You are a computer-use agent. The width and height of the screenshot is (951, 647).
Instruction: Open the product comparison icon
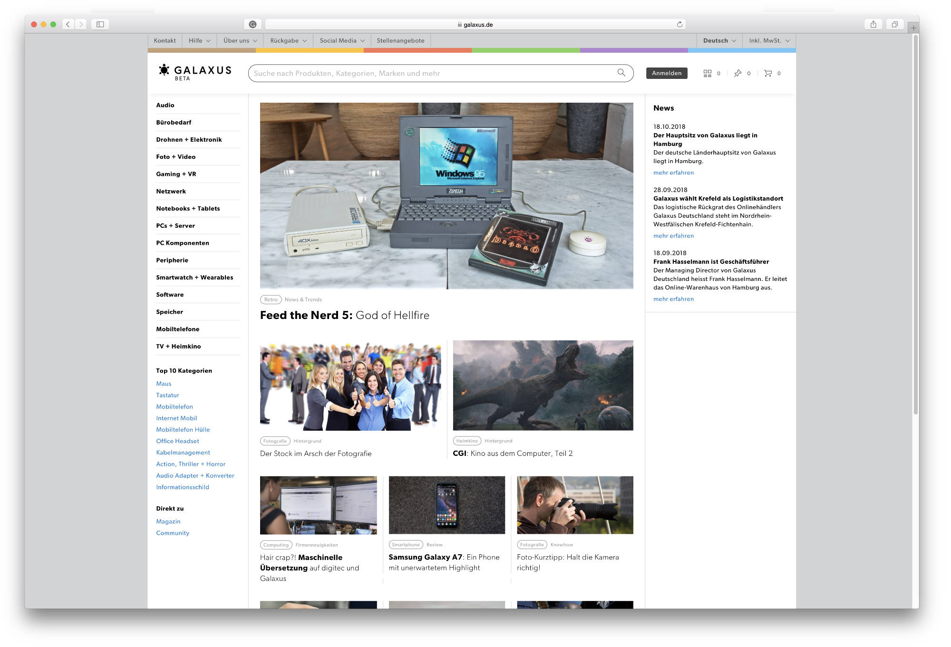coord(708,73)
